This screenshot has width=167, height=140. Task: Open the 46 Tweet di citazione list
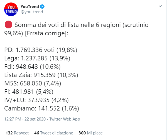(x=53, y=133)
